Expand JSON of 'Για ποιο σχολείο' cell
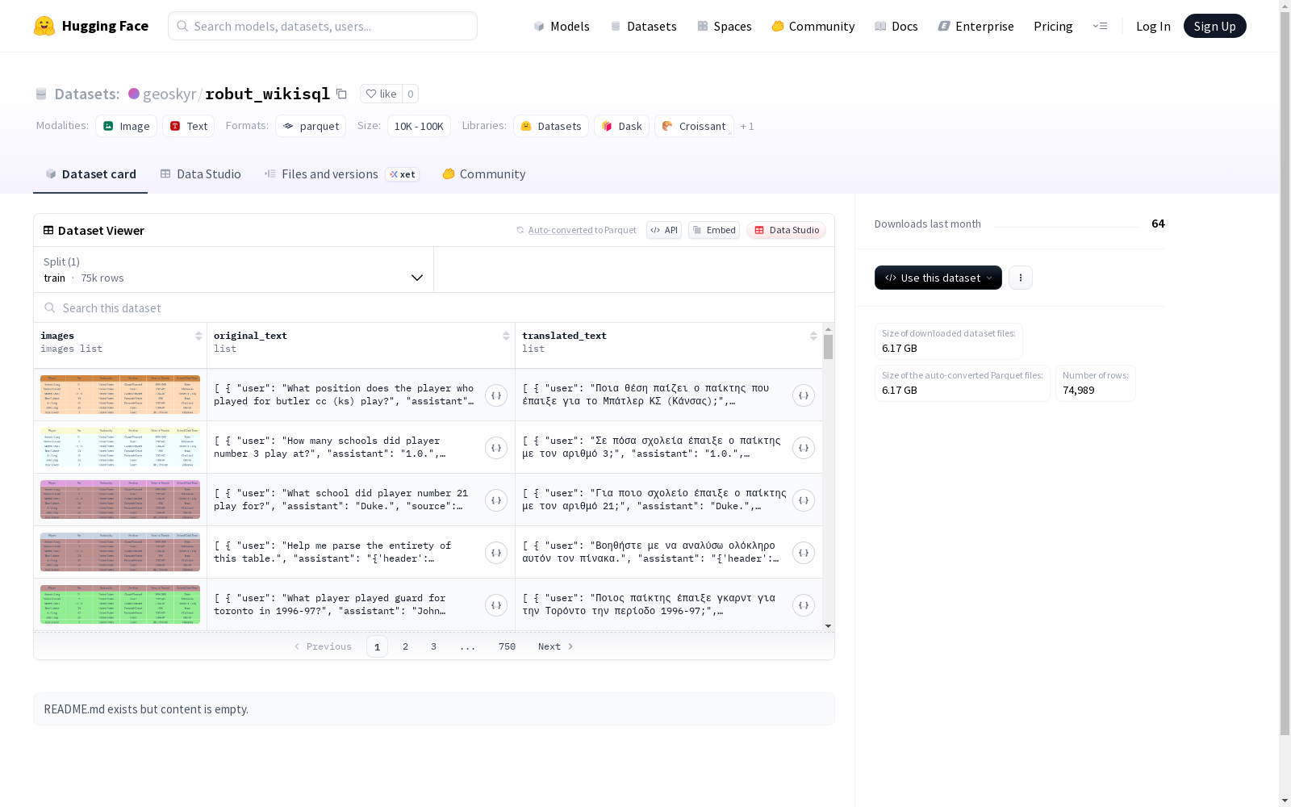This screenshot has width=1291, height=807. click(804, 500)
